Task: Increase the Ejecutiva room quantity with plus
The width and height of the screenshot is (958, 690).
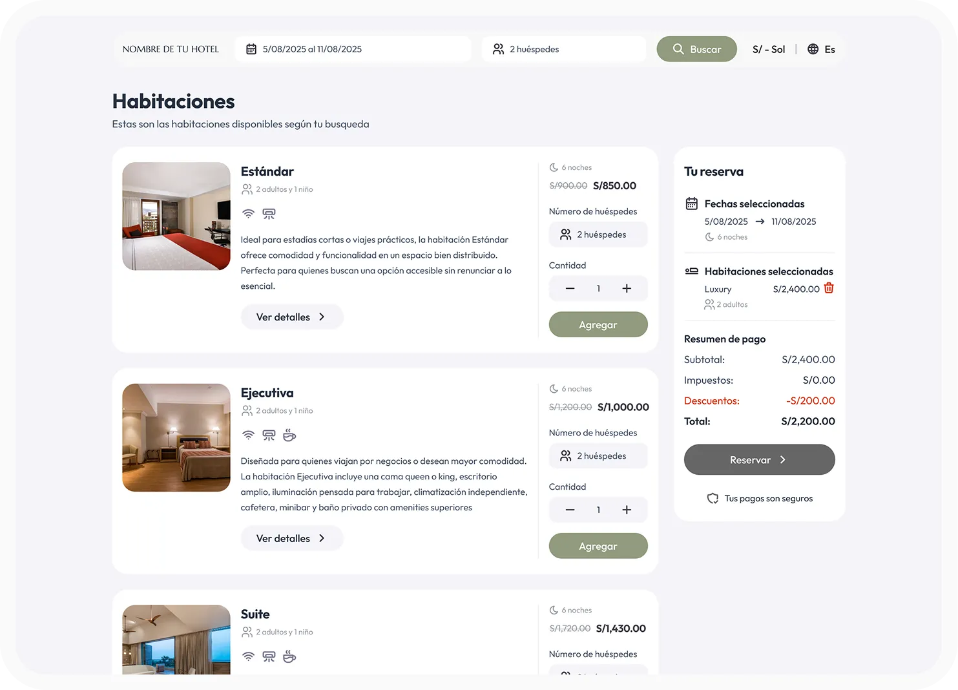Action: coord(627,510)
